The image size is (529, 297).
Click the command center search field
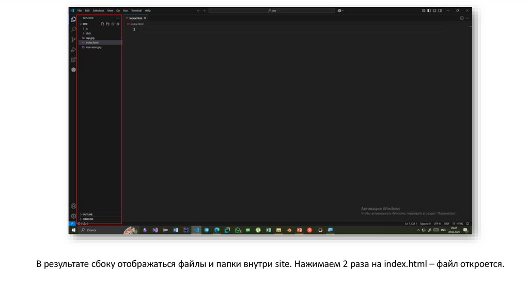pyautogui.click(x=272, y=10)
